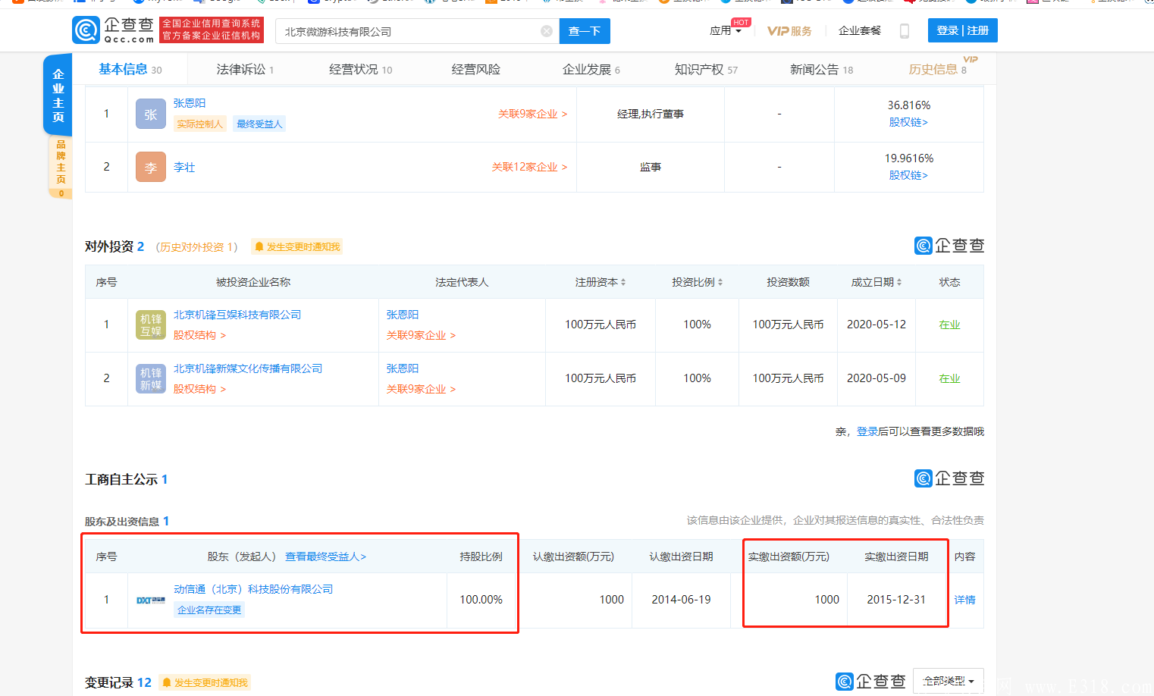Open 北京机锋新媒文化传播有限公司 link
The width and height of the screenshot is (1154, 696).
[248, 368]
